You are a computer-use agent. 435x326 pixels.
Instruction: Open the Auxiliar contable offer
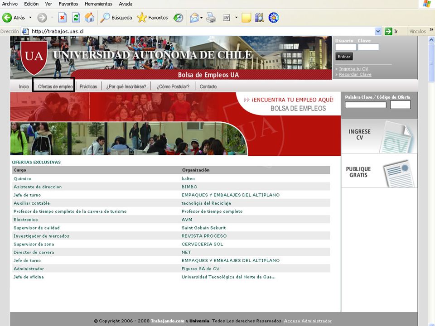click(32, 203)
